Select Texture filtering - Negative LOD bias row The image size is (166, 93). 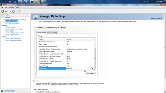tap(66, 56)
